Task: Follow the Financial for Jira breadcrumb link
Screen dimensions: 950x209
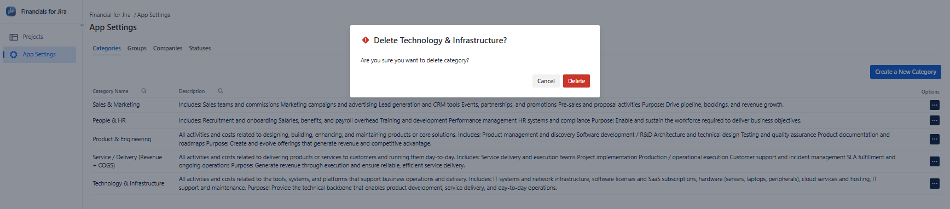Action: [x=110, y=15]
